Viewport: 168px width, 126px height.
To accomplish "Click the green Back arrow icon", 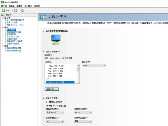I will [4, 10].
